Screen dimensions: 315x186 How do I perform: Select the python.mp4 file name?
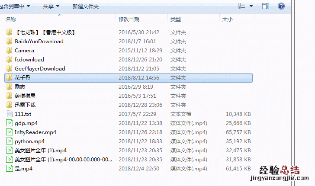point(29,141)
